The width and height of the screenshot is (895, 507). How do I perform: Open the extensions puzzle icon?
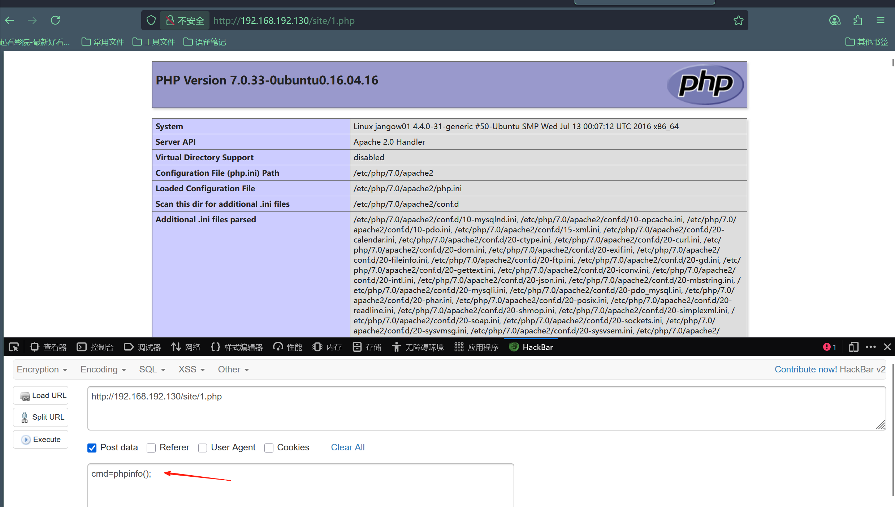(857, 21)
